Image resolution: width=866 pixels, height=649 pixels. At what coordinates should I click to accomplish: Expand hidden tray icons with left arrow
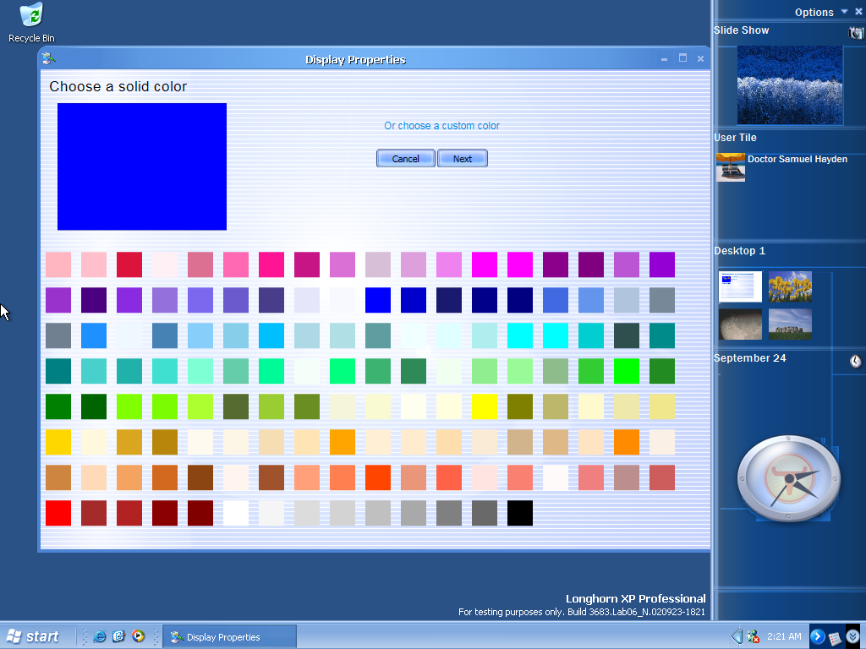(737, 636)
